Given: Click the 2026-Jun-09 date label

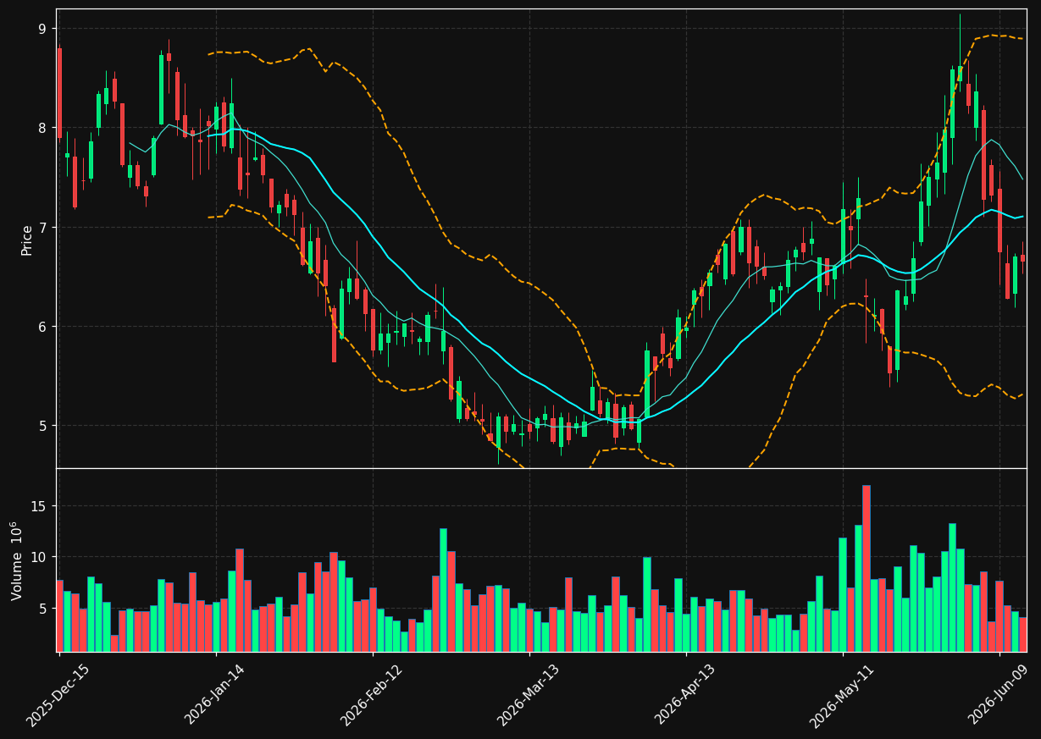Looking at the screenshot, I should [x=999, y=696].
